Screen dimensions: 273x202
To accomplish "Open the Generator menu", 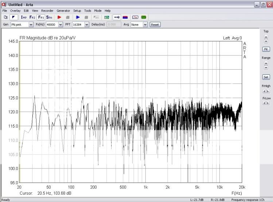I will (63, 11).
